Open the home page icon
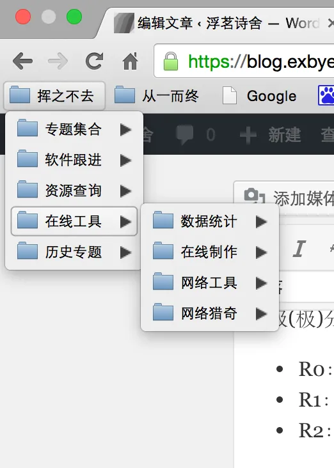This screenshot has width=334, height=468. click(x=131, y=61)
